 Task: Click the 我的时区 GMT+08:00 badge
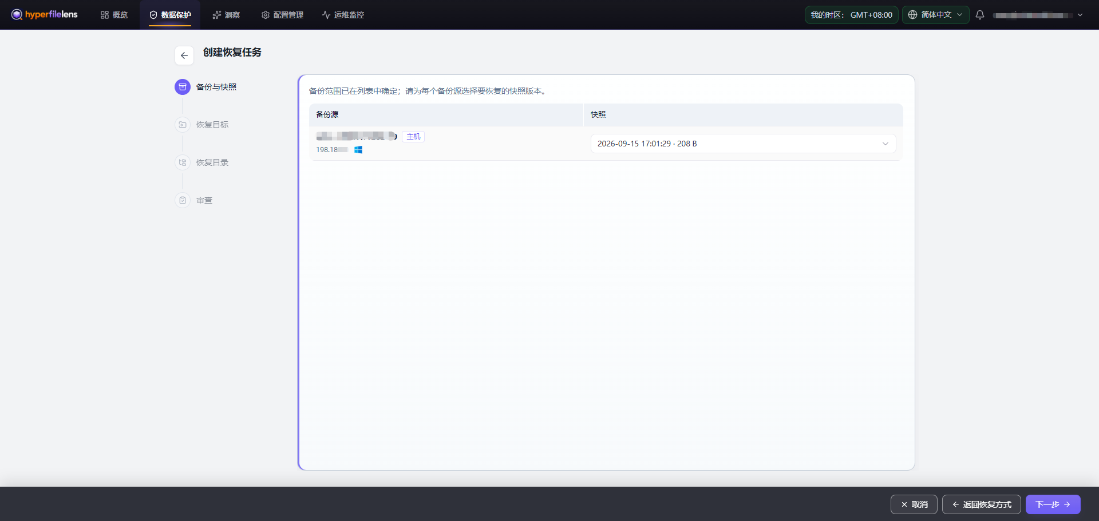(852, 15)
